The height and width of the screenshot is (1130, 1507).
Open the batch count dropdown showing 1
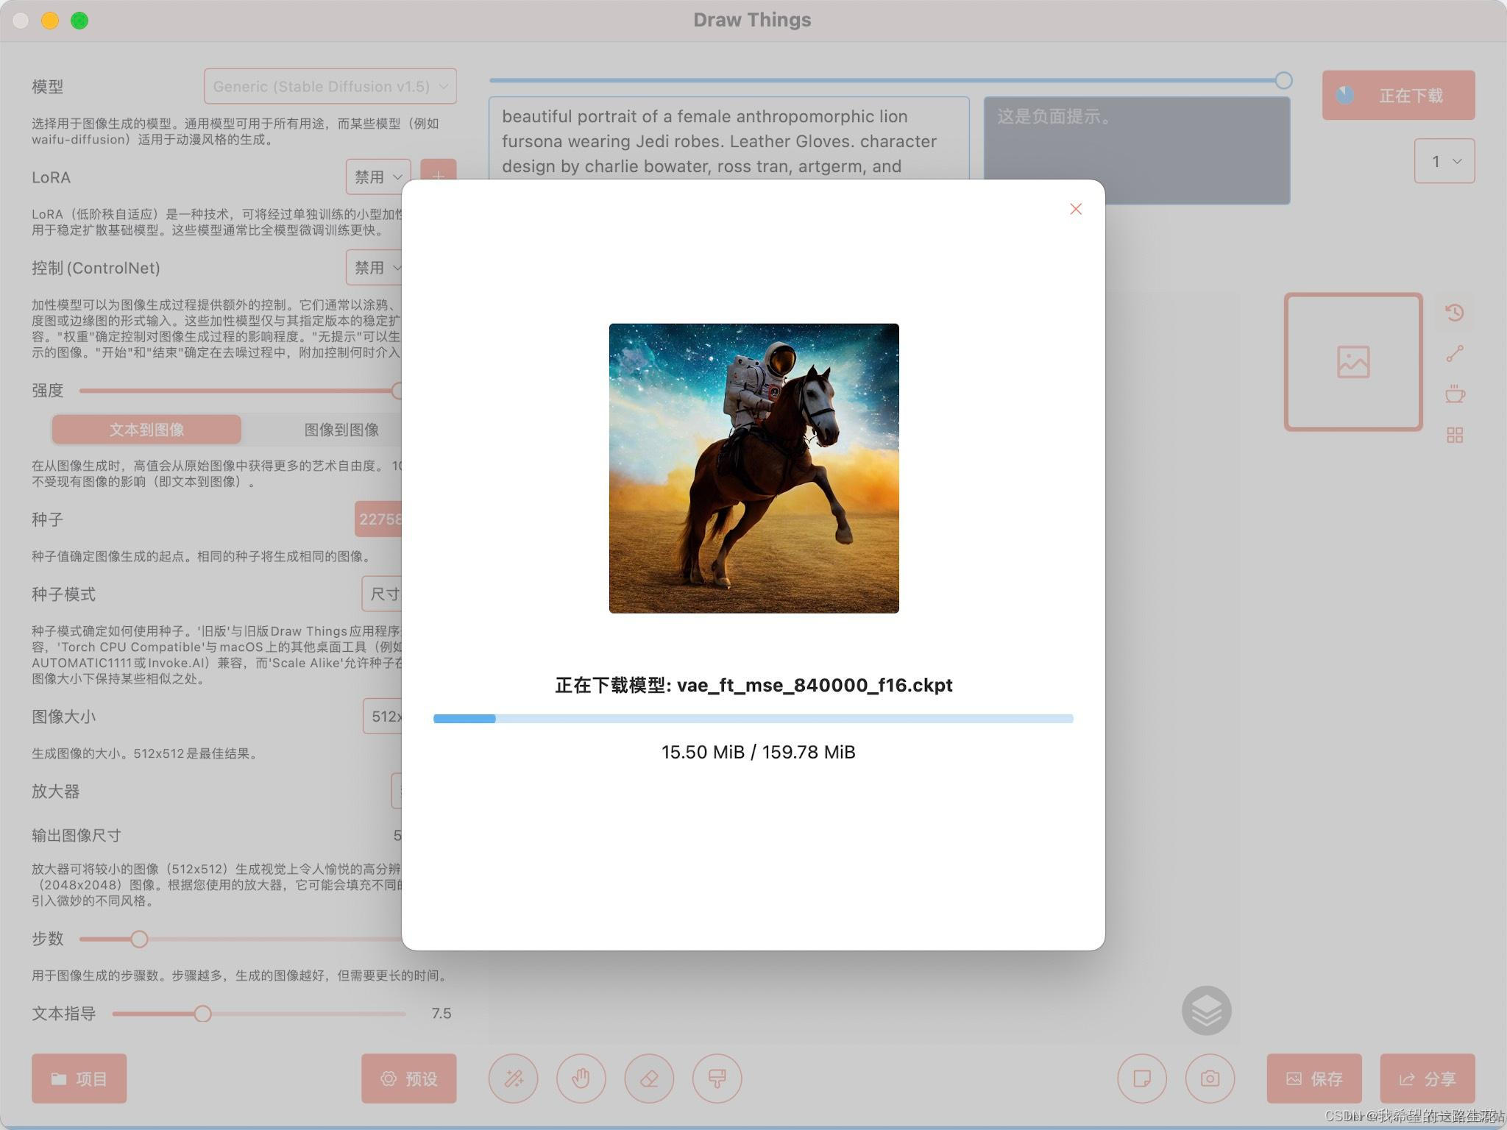(1444, 161)
